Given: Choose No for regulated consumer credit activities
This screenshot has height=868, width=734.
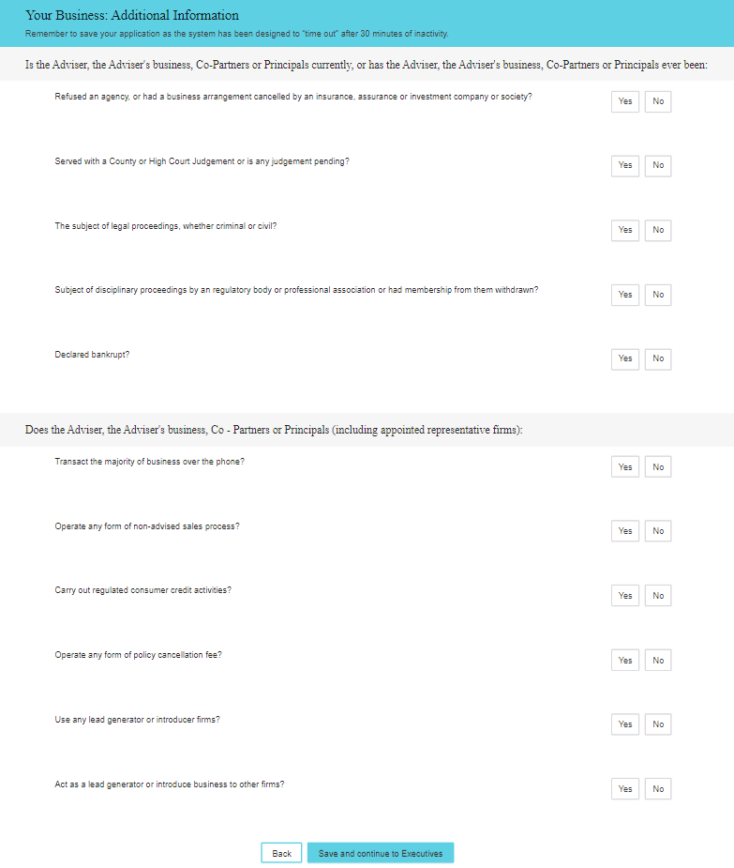Looking at the screenshot, I should pos(658,596).
